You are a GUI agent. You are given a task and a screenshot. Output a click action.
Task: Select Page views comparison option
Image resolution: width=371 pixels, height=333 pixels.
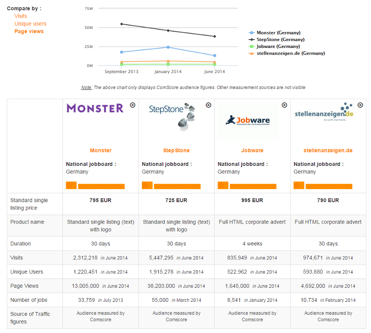29,31
